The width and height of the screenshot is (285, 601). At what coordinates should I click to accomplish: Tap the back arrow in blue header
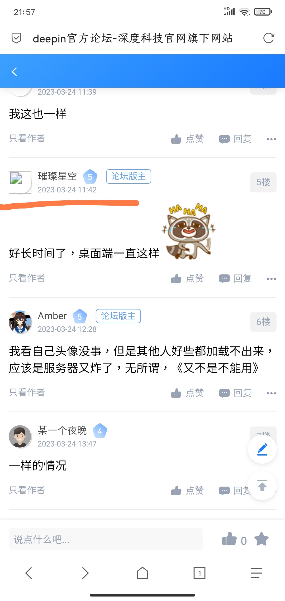pyautogui.click(x=15, y=71)
